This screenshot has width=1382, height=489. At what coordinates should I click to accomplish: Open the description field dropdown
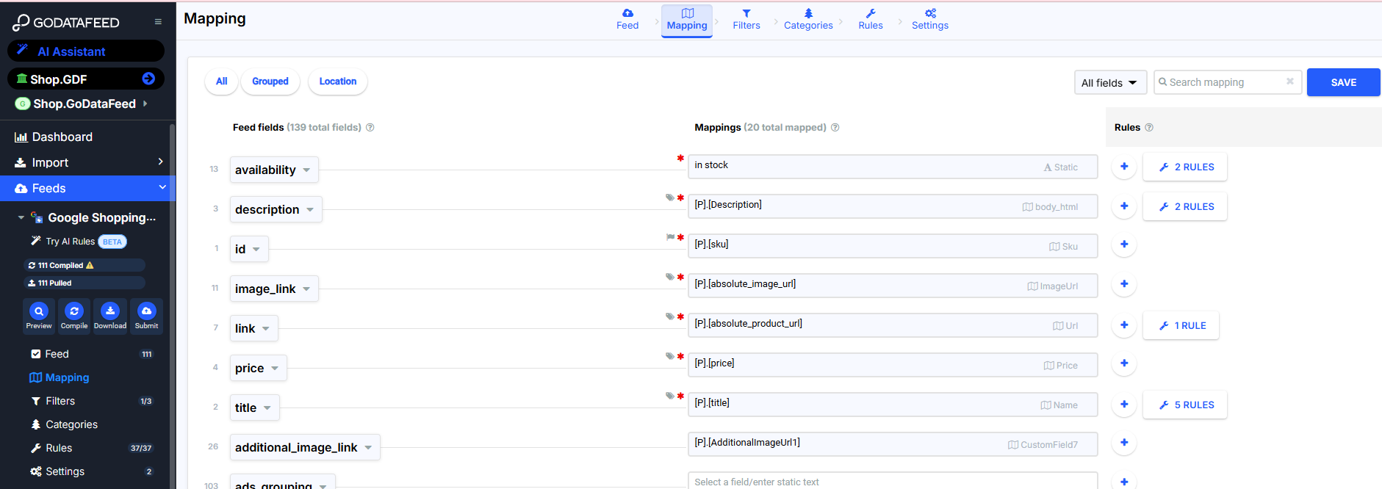276,209
